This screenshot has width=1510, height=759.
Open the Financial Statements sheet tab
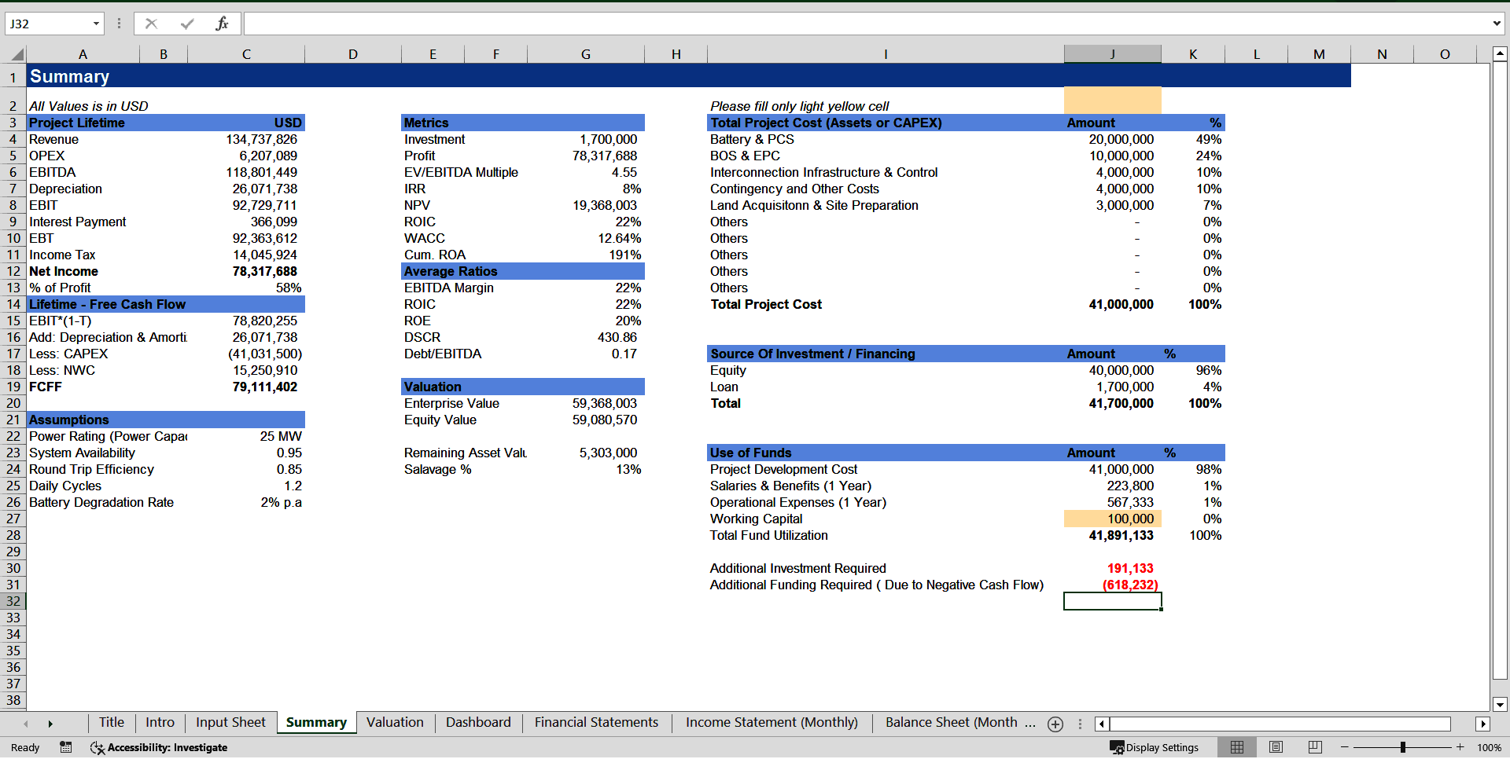pyautogui.click(x=596, y=723)
